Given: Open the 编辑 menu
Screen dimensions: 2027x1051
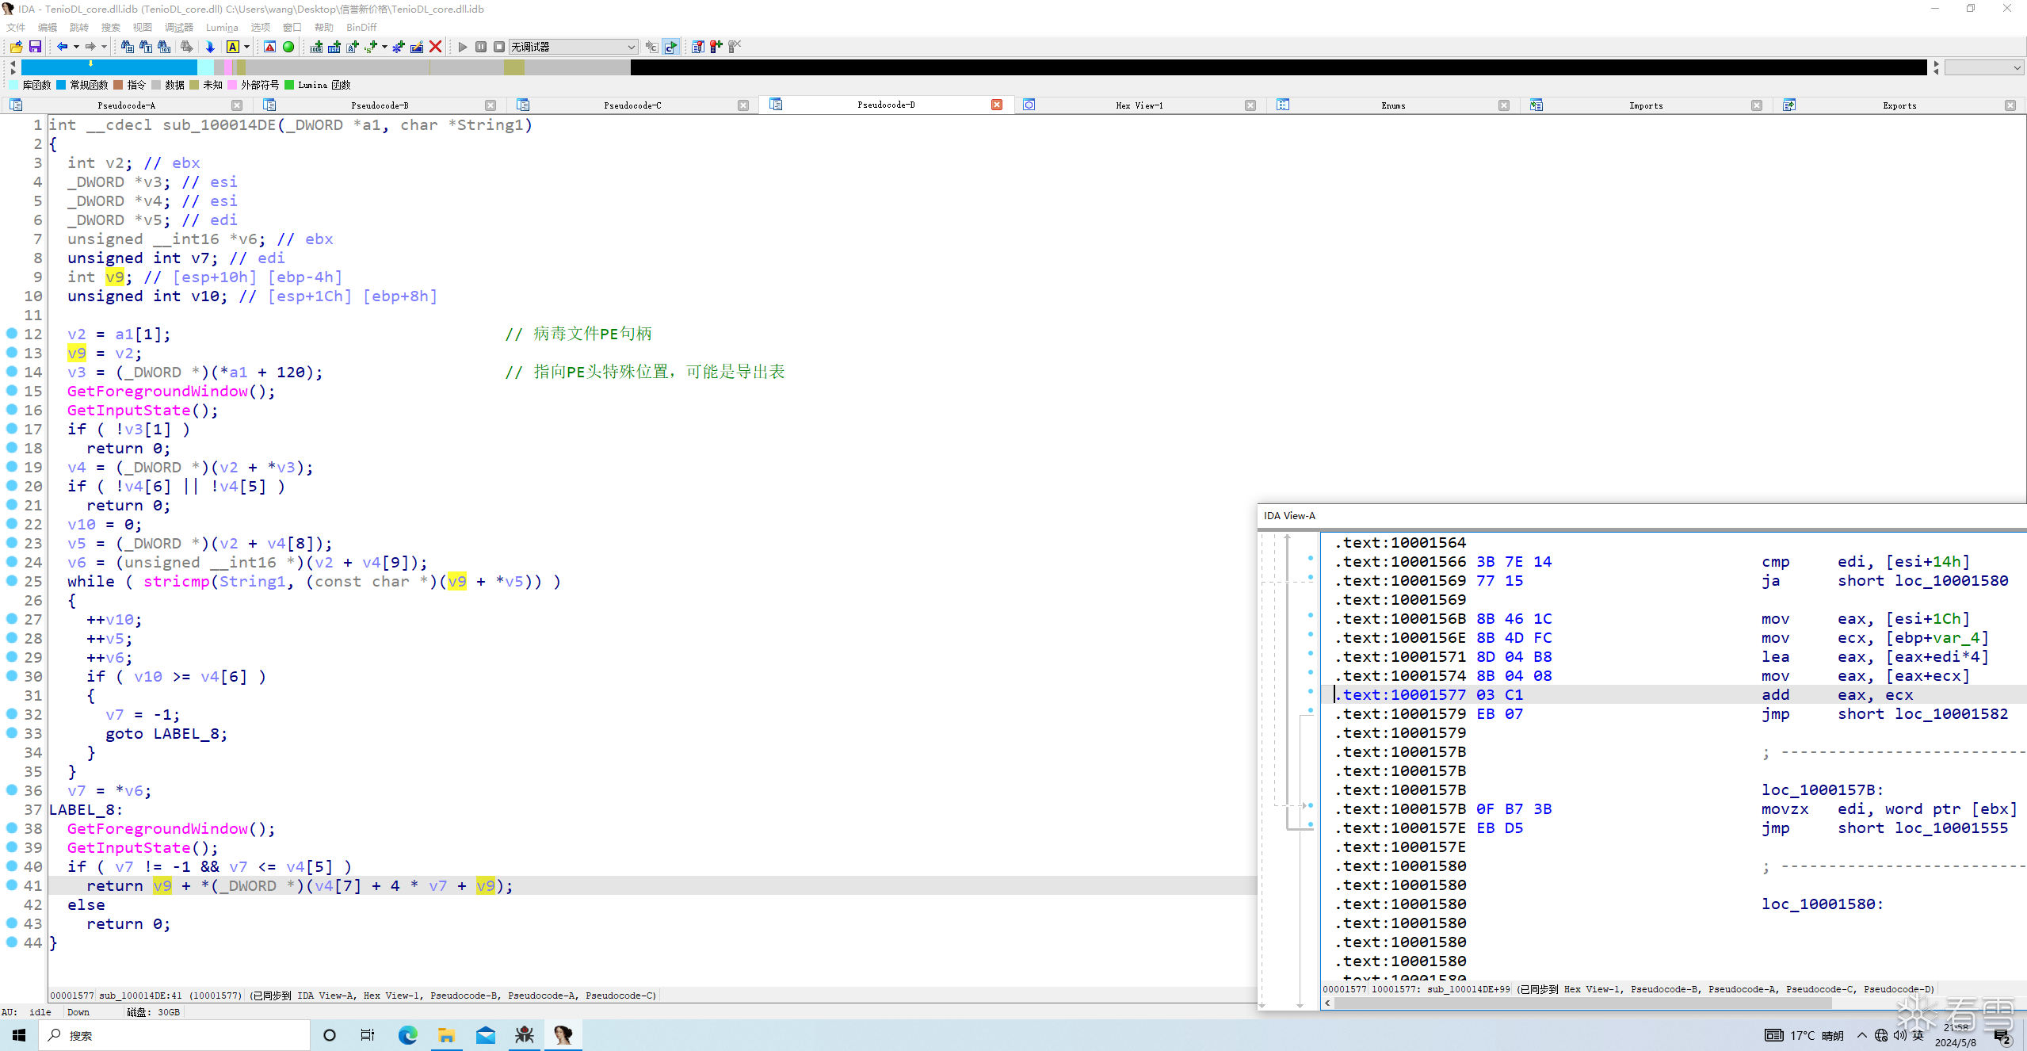Looking at the screenshot, I should pyautogui.click(x=48, y=27).
